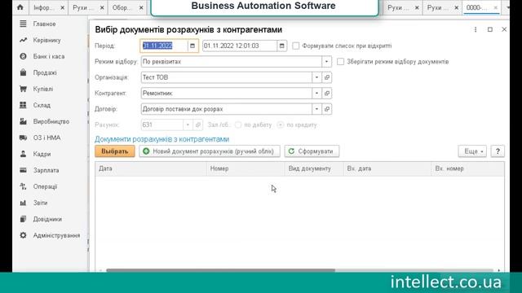Click the Вх. номер column header

tap(467, 168)
